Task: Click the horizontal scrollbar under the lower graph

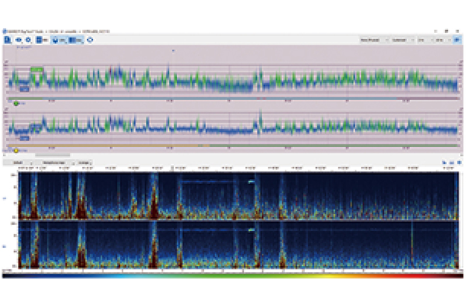Action: [52, 155]
